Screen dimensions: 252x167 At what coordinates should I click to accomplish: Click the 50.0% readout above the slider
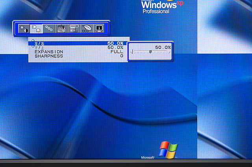(x=163, y=47)
